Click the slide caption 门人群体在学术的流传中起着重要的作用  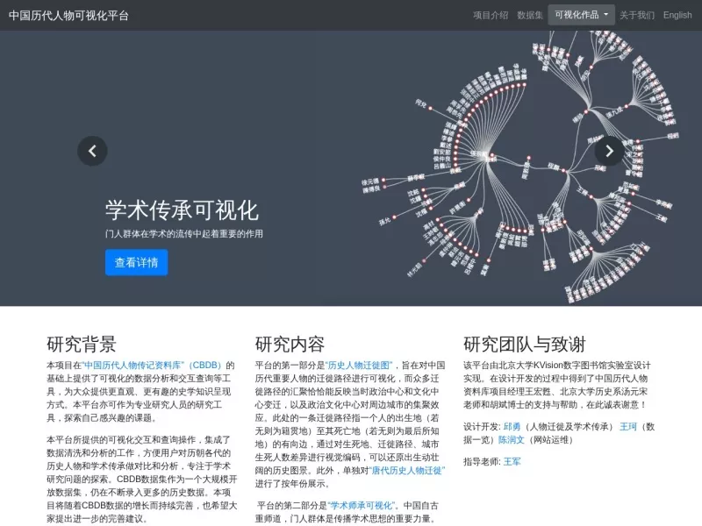pos(184,233)
